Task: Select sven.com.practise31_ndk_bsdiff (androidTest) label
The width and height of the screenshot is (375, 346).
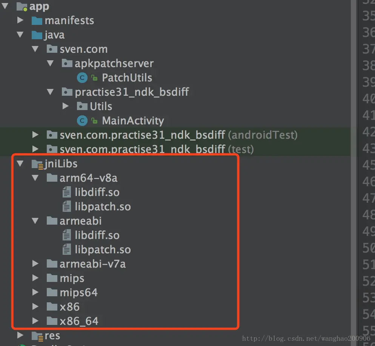Action: tap(179, 135)
